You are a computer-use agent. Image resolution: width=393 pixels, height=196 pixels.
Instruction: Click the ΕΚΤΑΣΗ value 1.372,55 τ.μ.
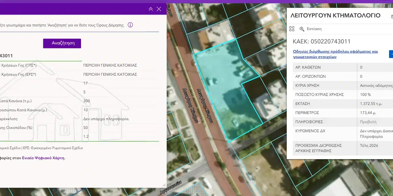(x=371, y=104)
